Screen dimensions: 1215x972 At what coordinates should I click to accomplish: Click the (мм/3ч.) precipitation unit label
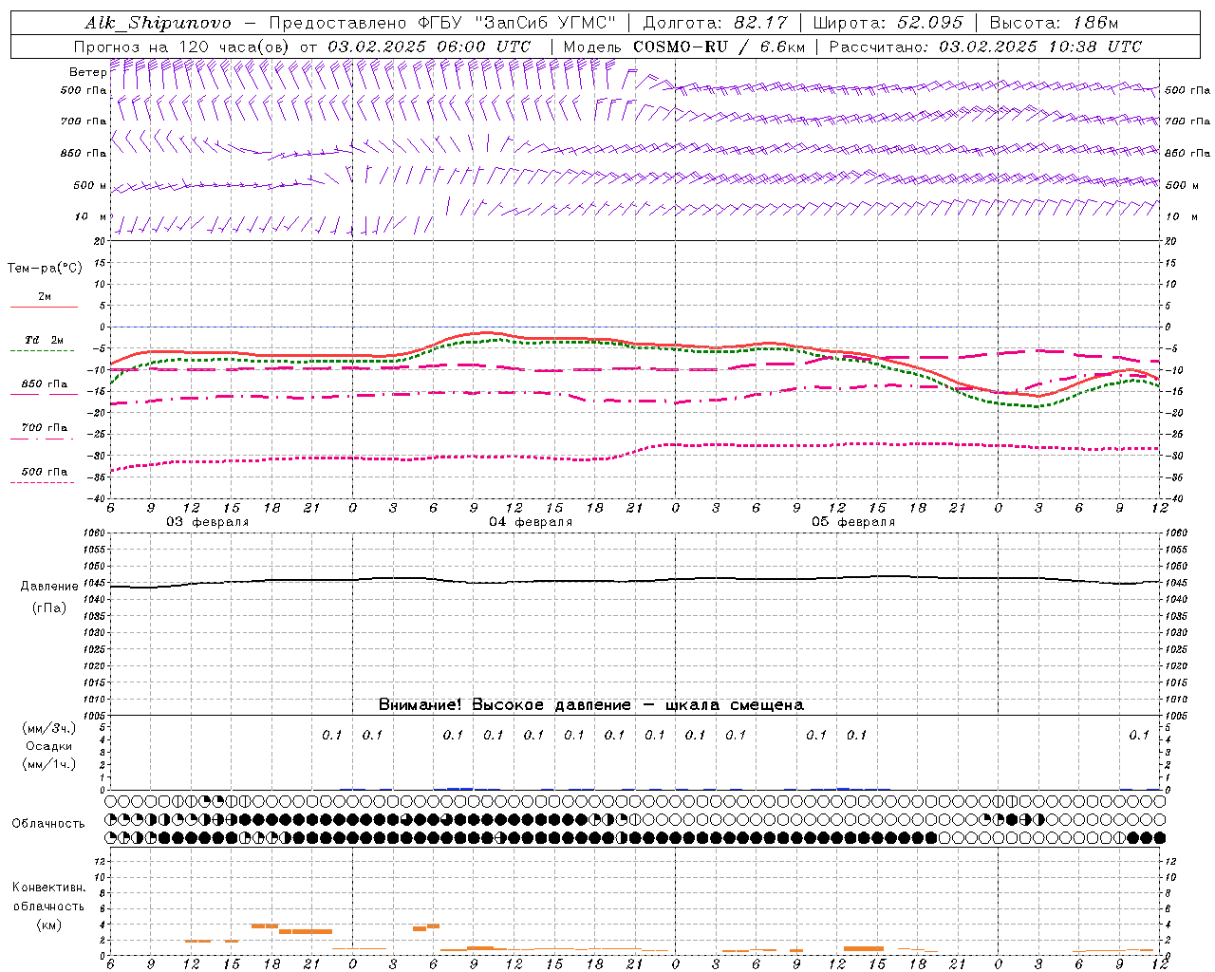pyautogui.click(x=48, y=728)
